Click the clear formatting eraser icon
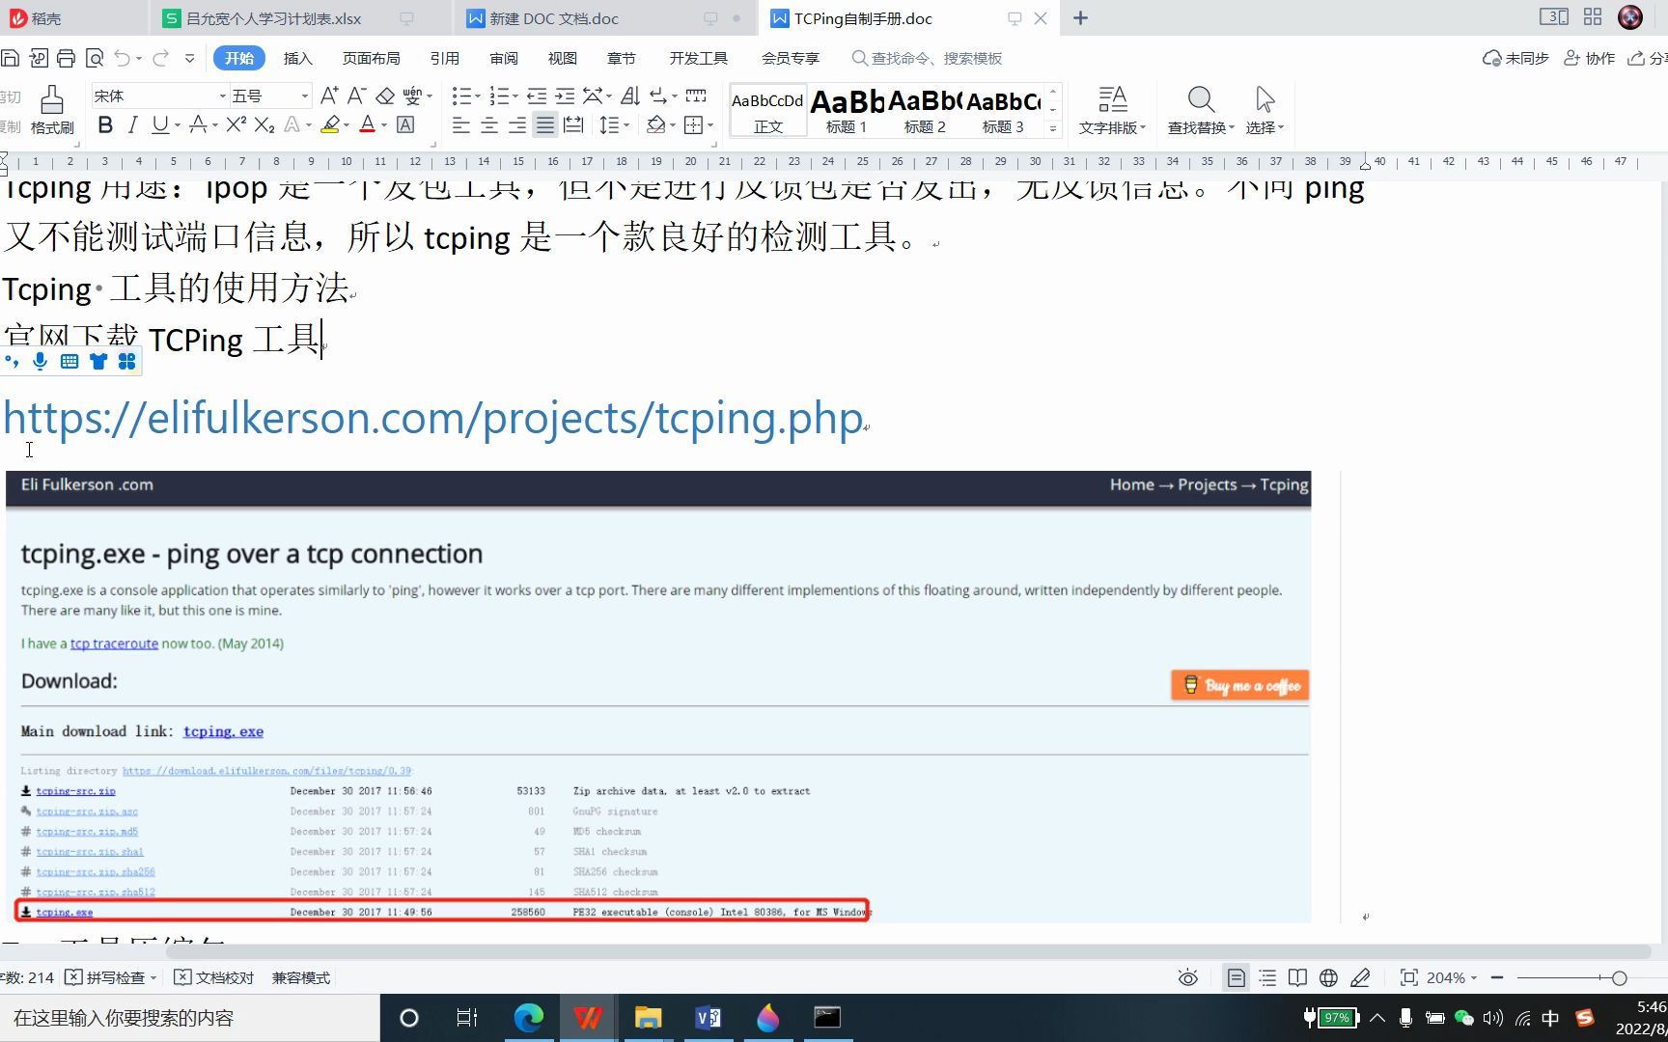 (x=385, y=96)
